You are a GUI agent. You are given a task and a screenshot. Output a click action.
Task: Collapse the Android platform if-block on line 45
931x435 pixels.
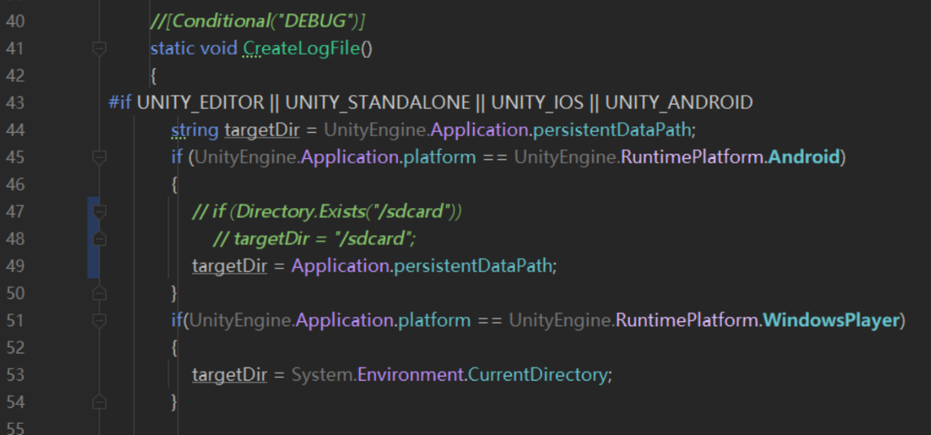(99, 158)
